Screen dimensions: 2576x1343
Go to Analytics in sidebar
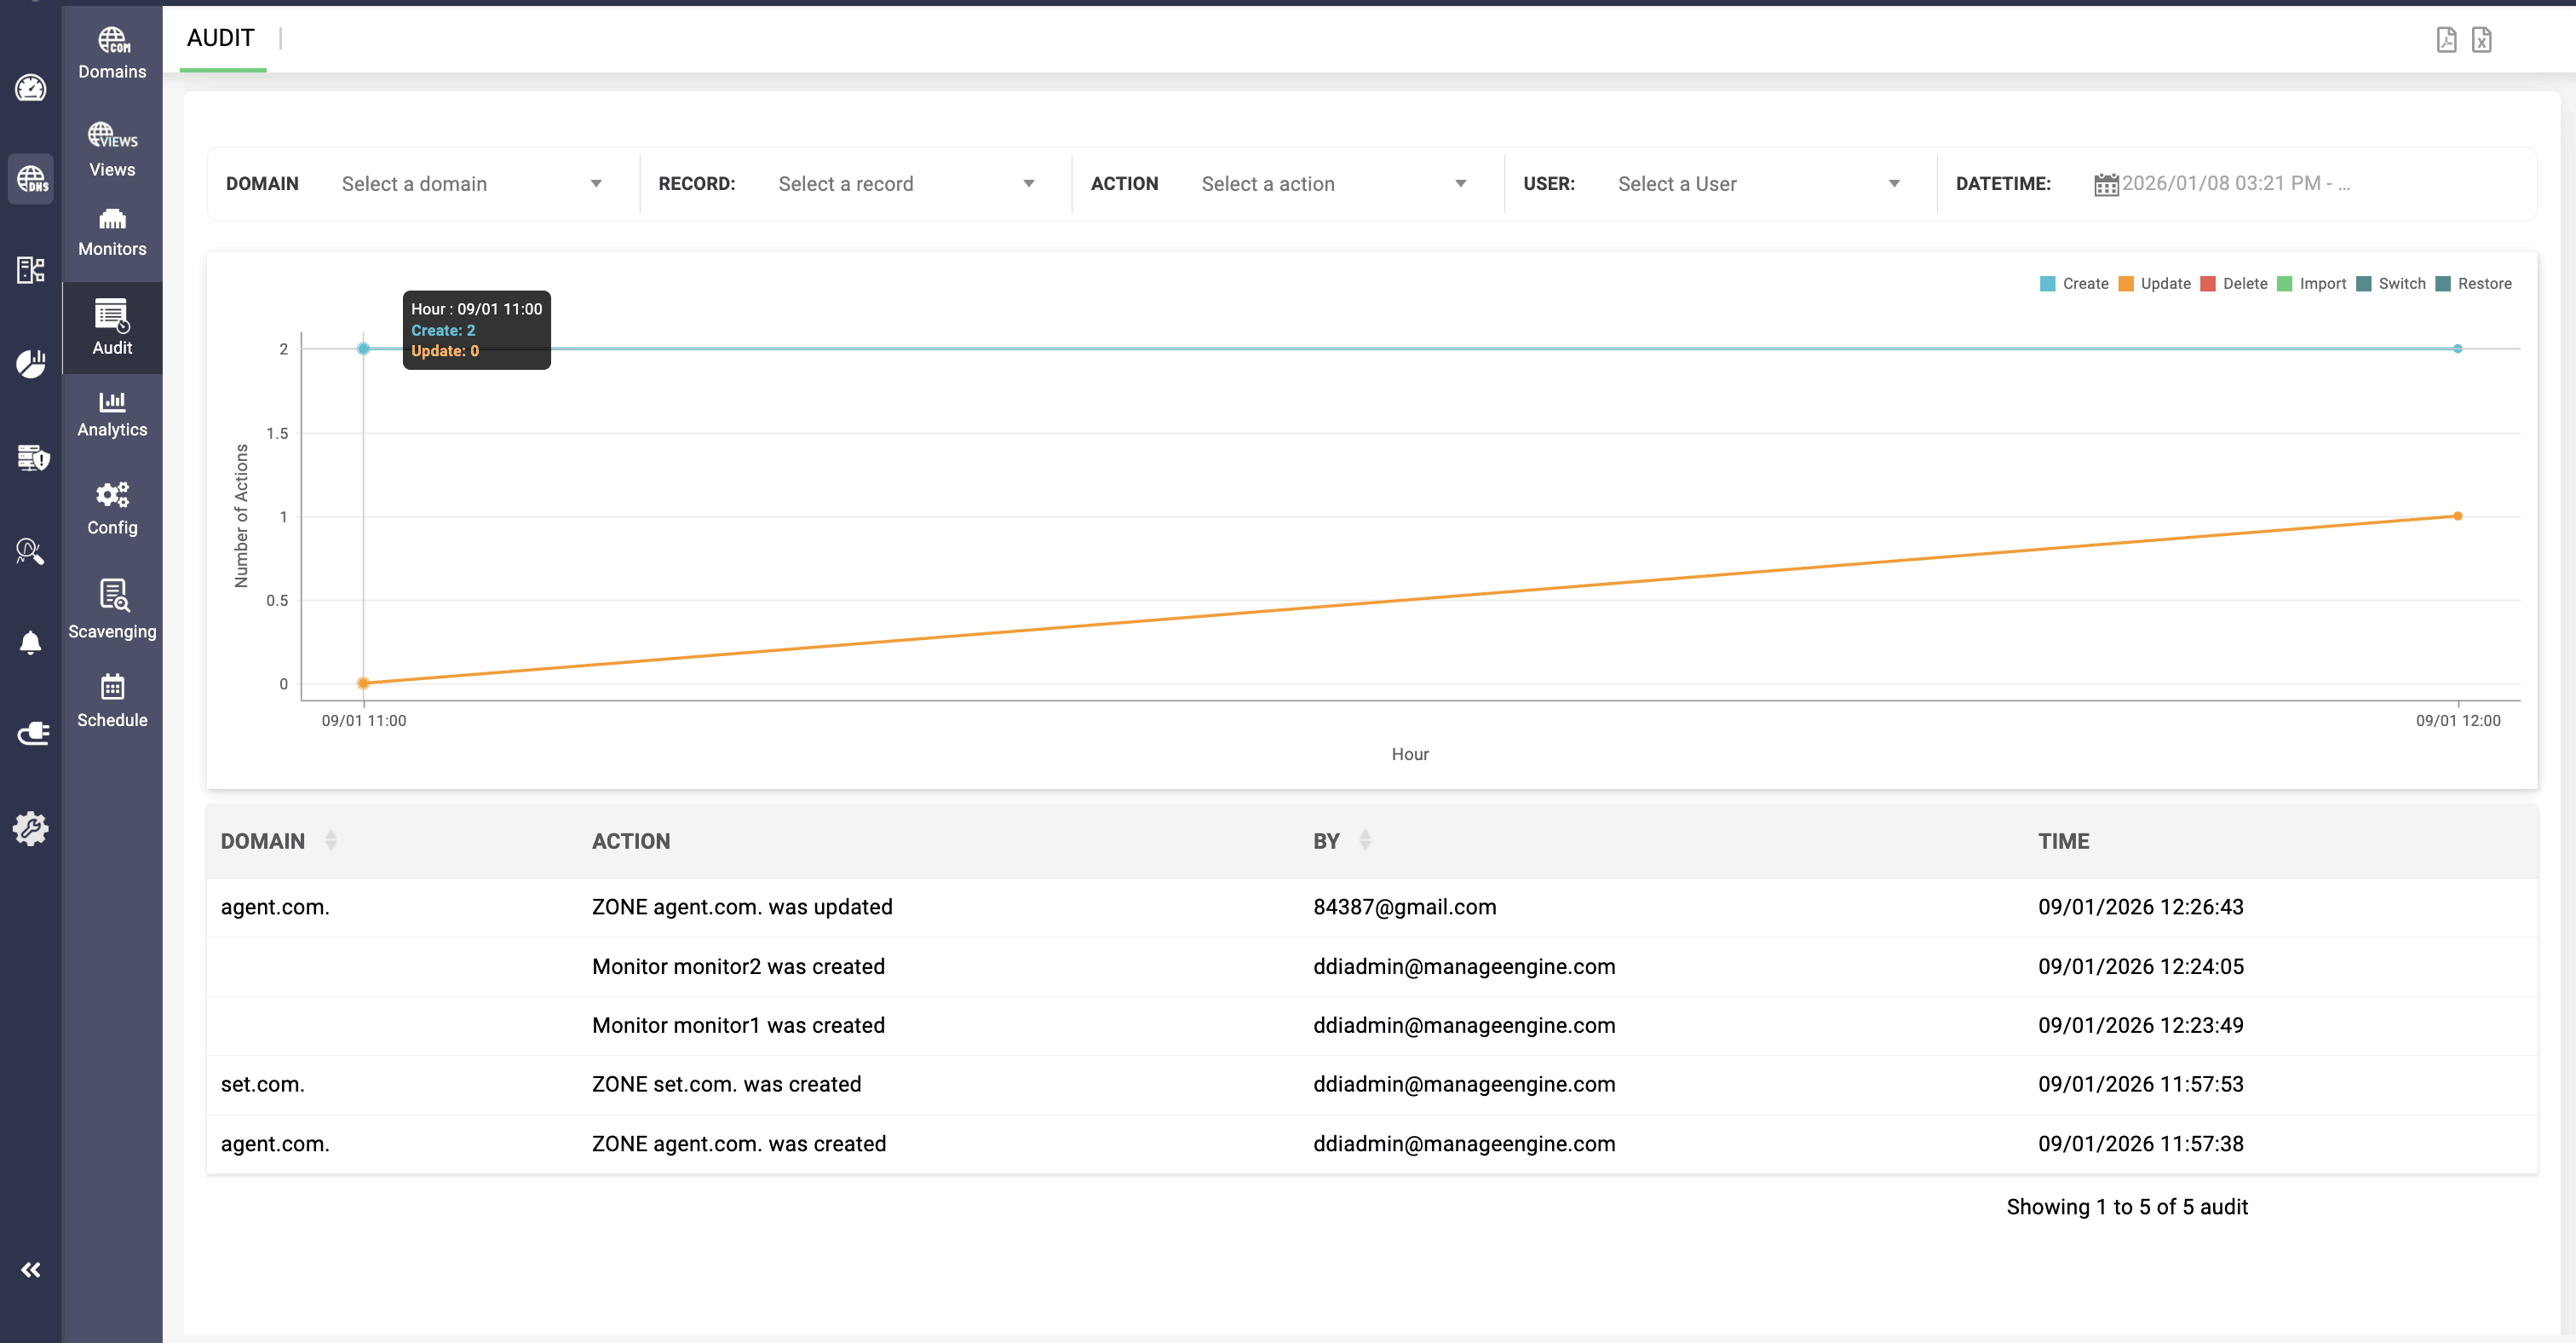[112, 414]
